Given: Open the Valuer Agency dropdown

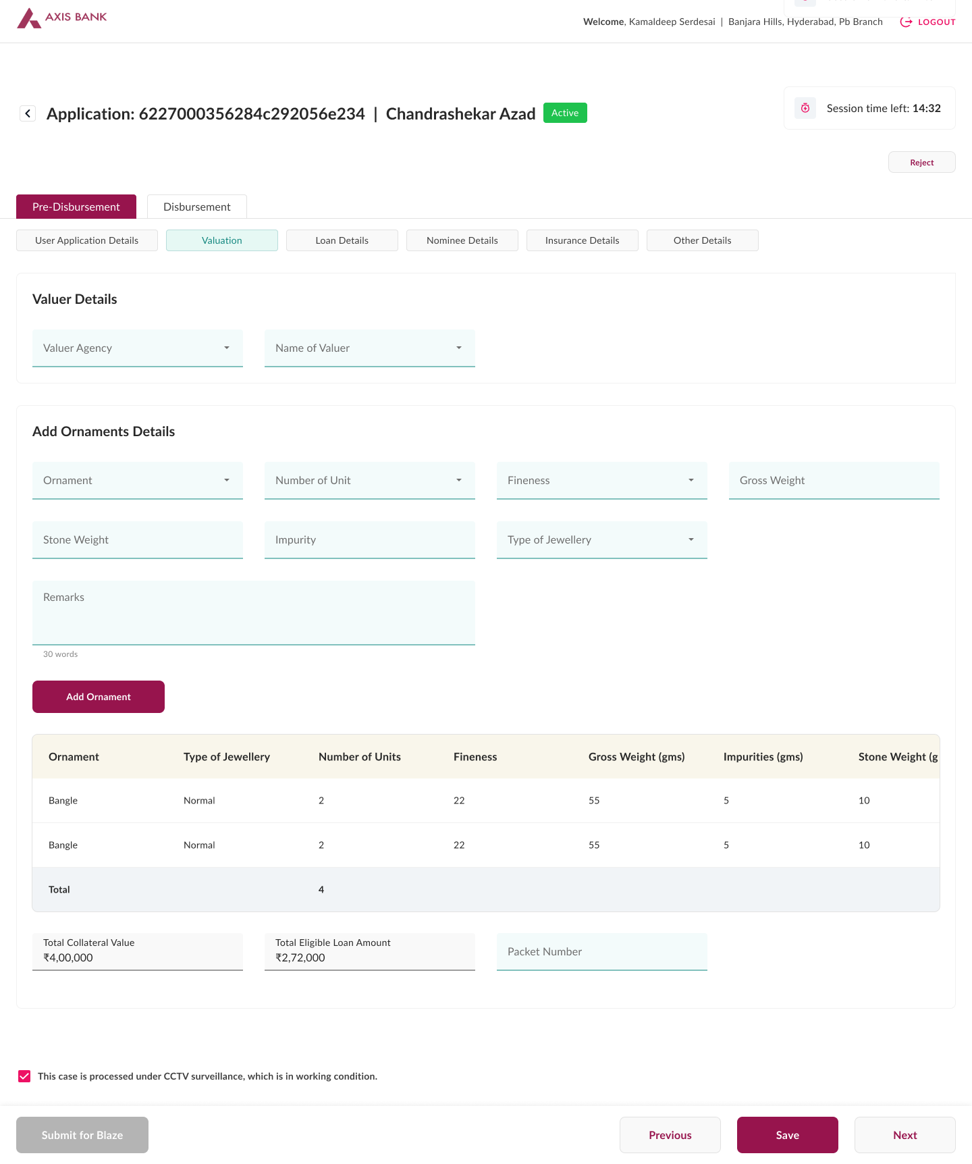Looking at the screenshot, I should coord(138,348).
